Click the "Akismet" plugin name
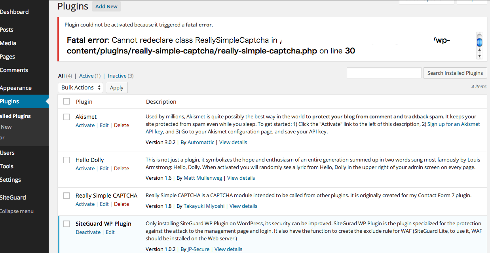Image resolution: width=490 pixels, height=253 pixels. [x=86, y=117]
